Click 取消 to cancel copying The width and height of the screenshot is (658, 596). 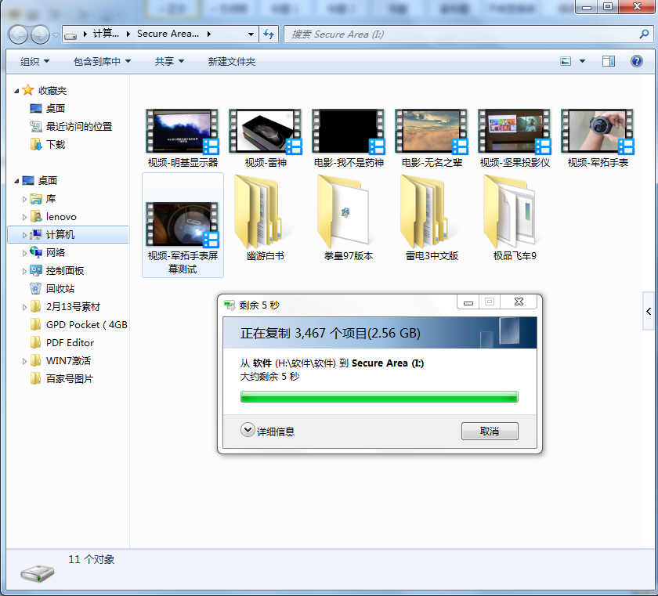point(490,432)
